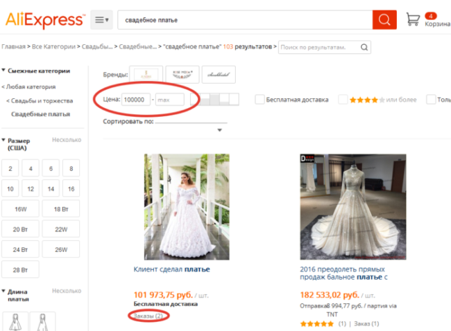The image size is (451, 331).
Task: Choose the first dress length icon
Action: pyautogui.click(x=15, y=321)
